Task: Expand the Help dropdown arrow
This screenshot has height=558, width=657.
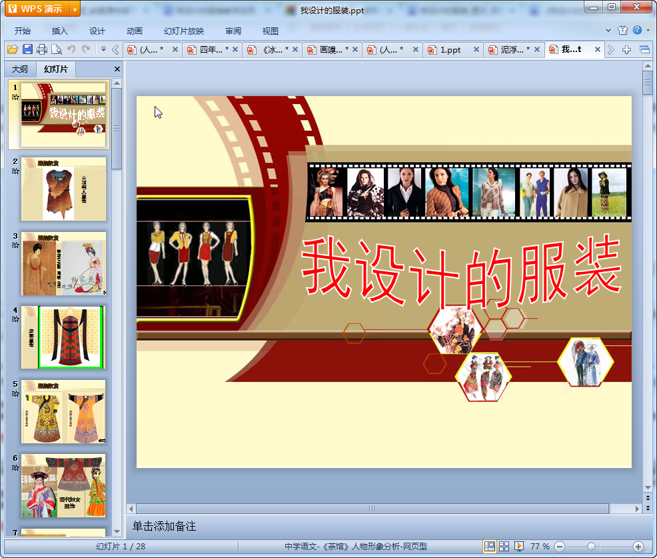Action: pyautogui.click(x=648, y=30)
